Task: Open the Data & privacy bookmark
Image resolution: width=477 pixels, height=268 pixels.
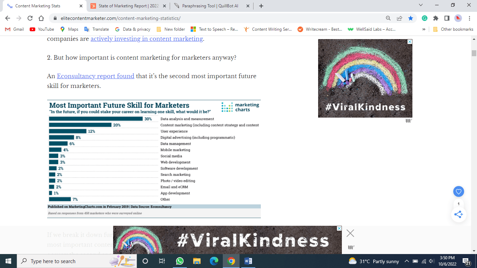Action: pos(133,29)
